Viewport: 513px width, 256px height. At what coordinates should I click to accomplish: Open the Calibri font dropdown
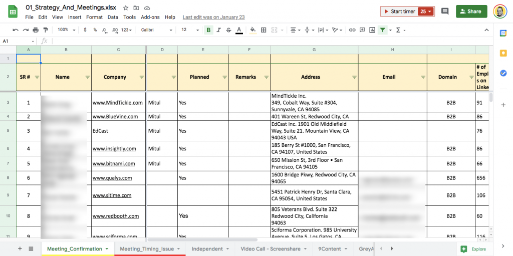157,30
